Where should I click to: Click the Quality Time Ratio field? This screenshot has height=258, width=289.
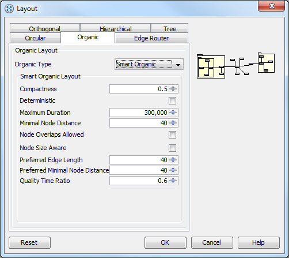point(139,181)
